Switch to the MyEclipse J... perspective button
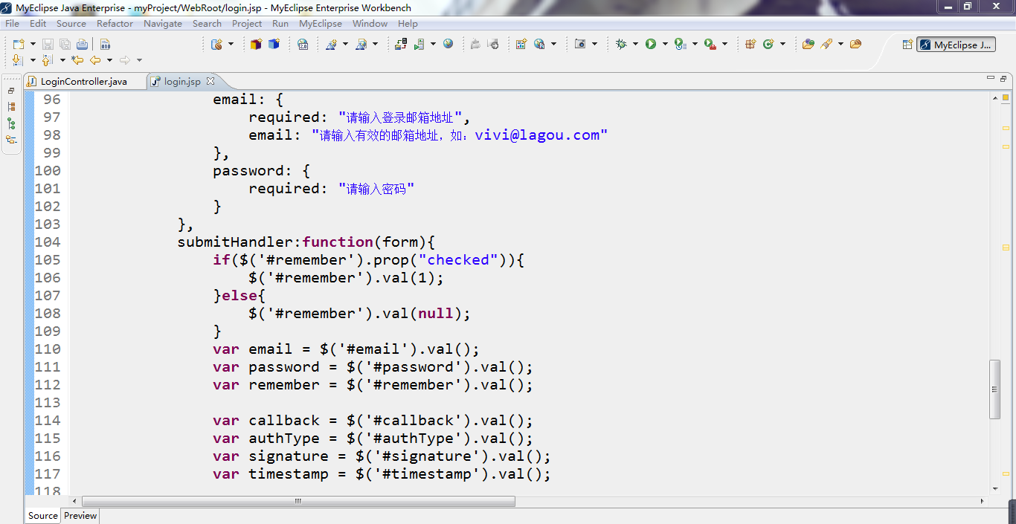 956,45
